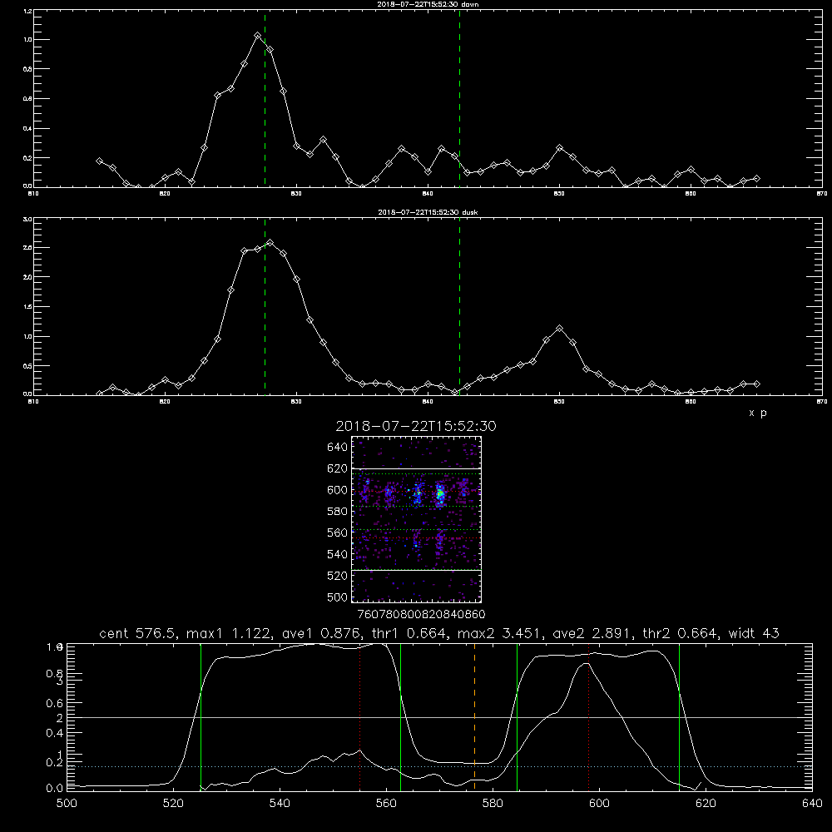Click the brightest green spot in the image
832x832 pixels.
(440, 495)
